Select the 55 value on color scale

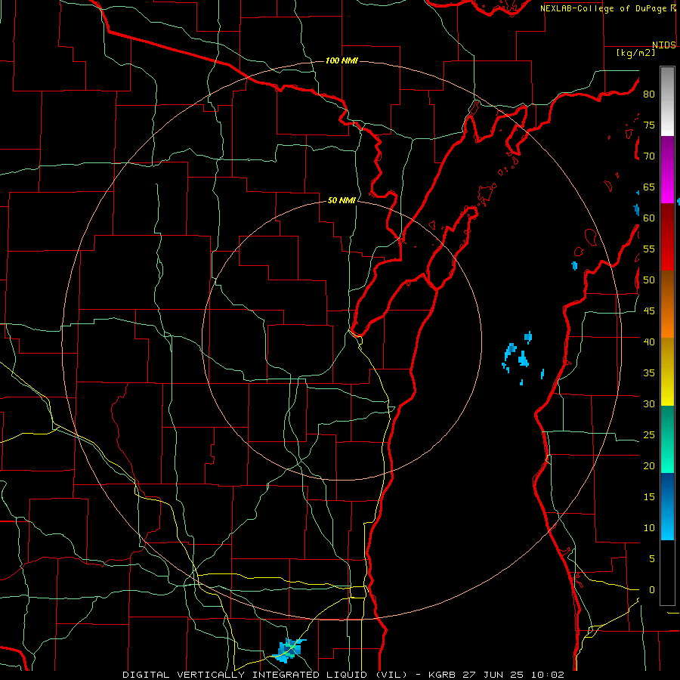(x=649, y=249)
